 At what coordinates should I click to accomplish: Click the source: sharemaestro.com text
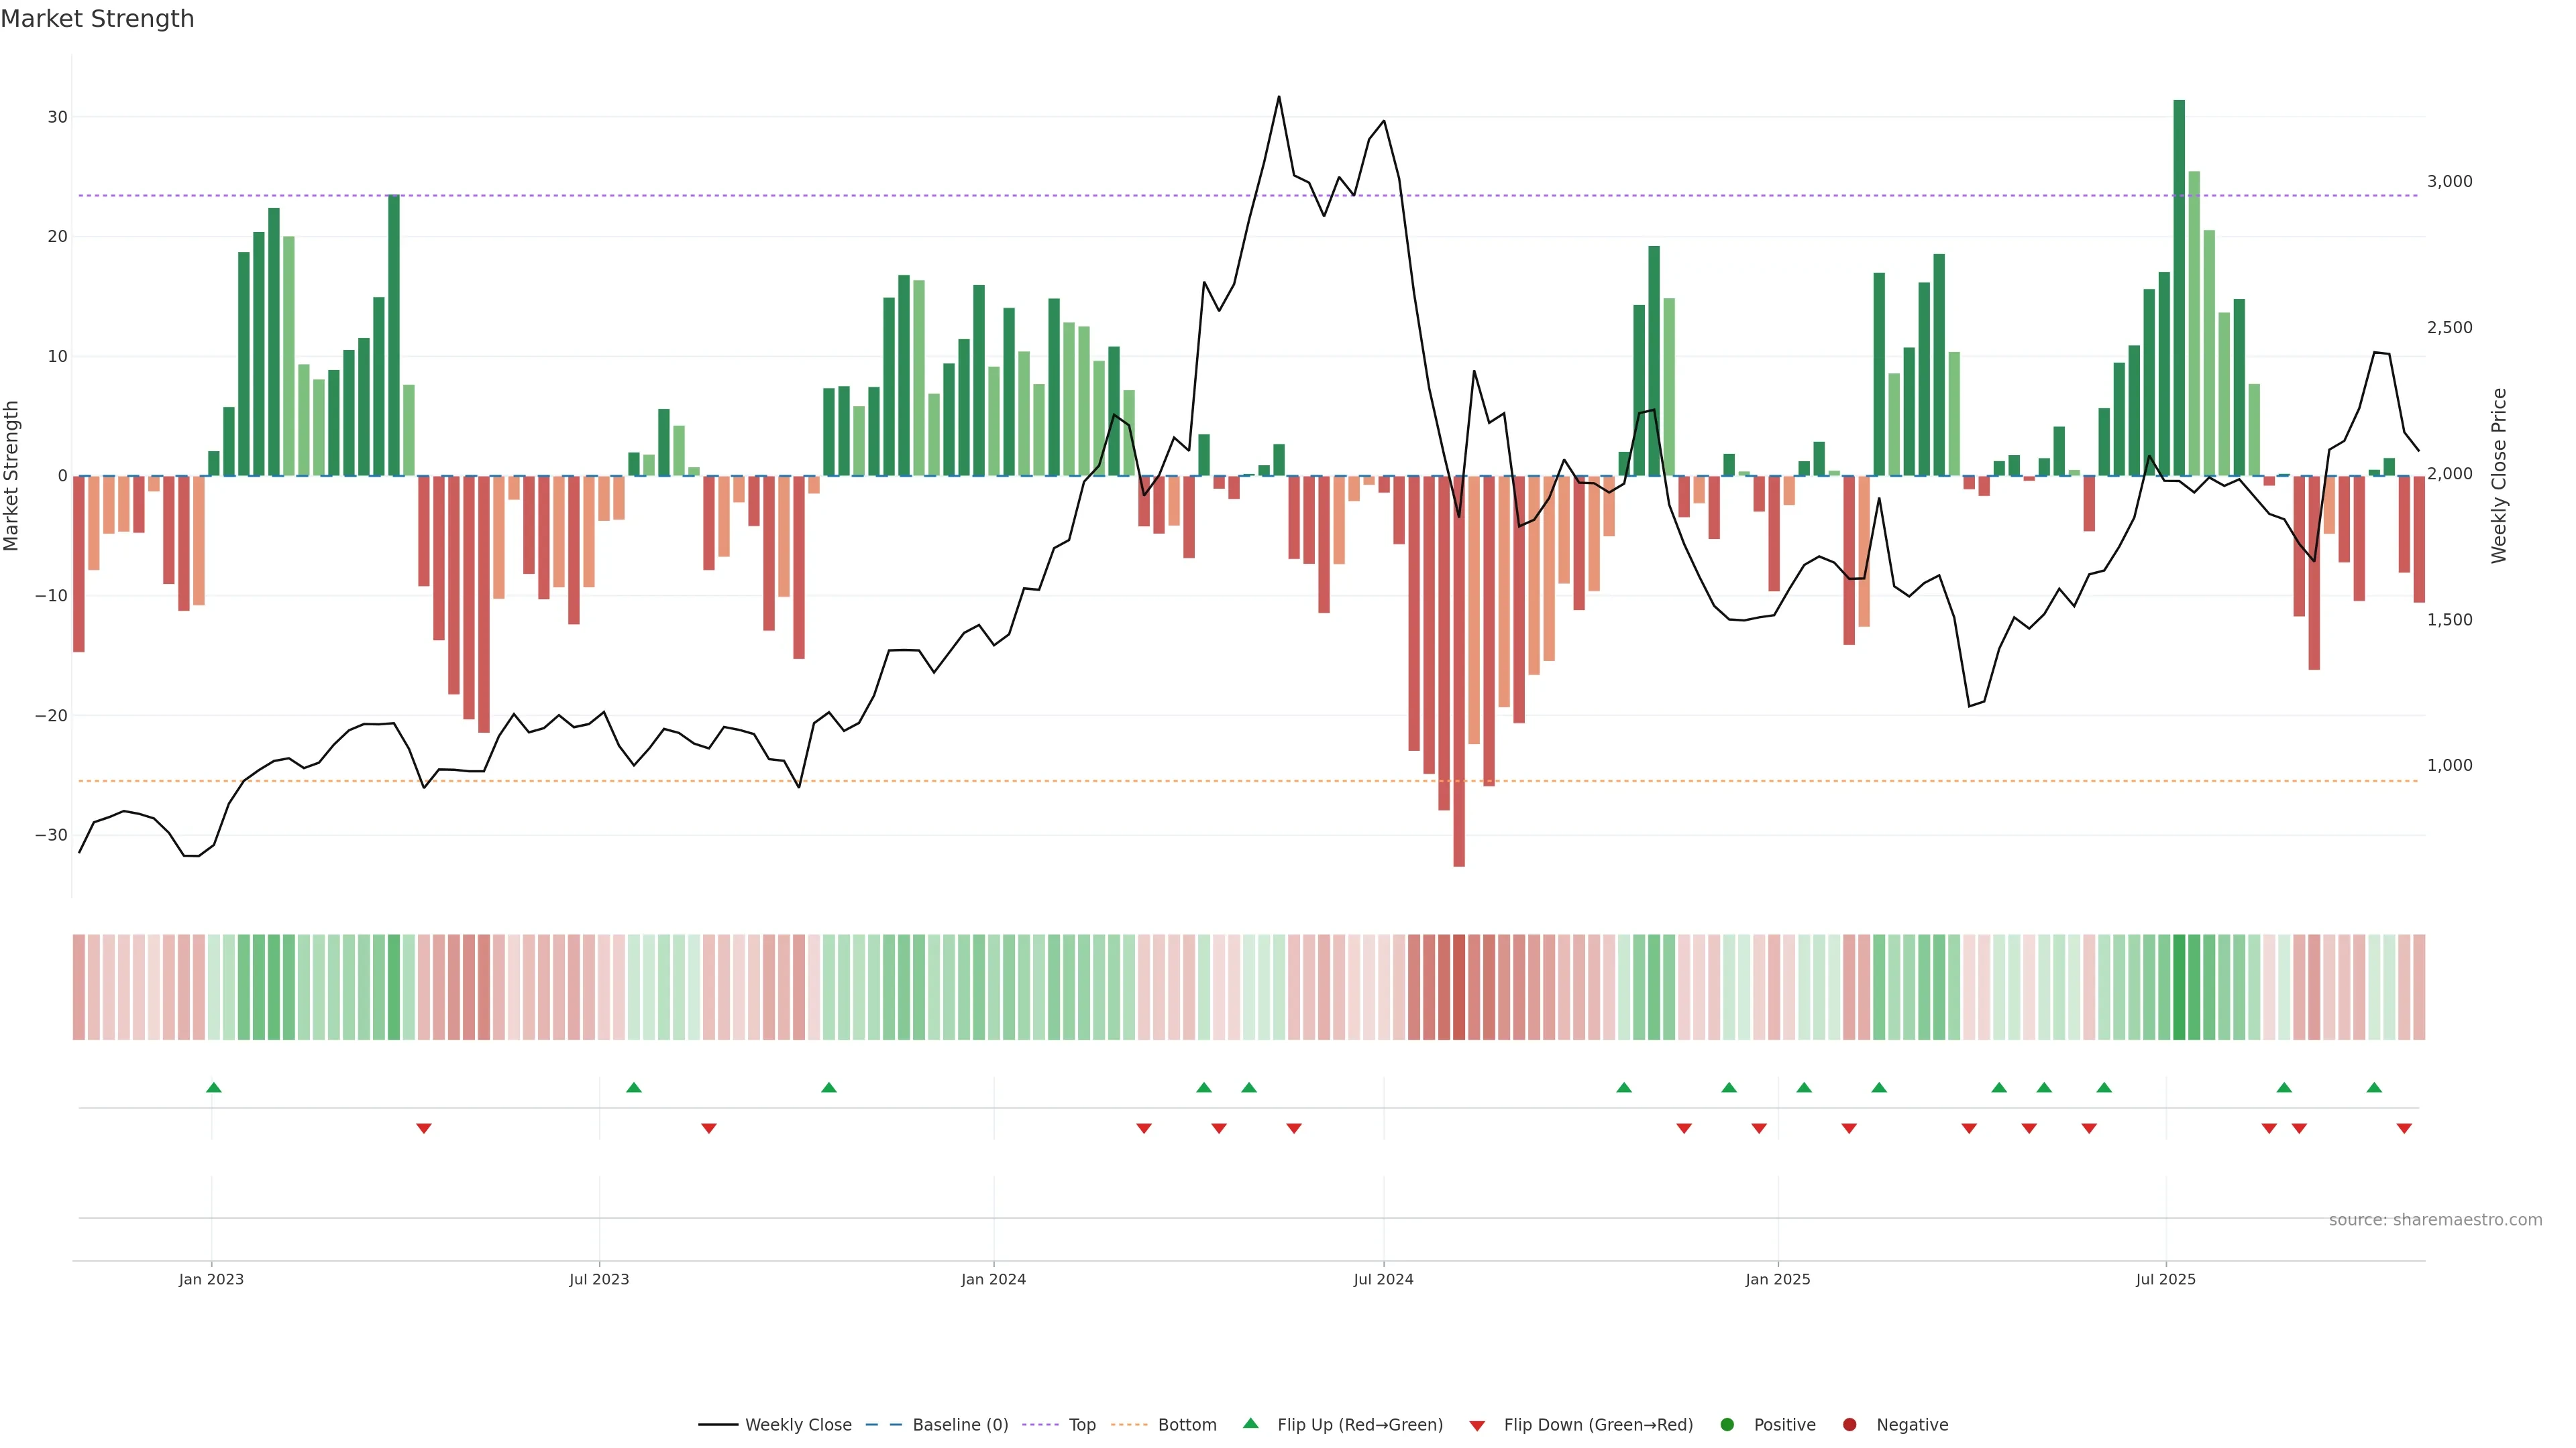(x=2435, y=1220)
